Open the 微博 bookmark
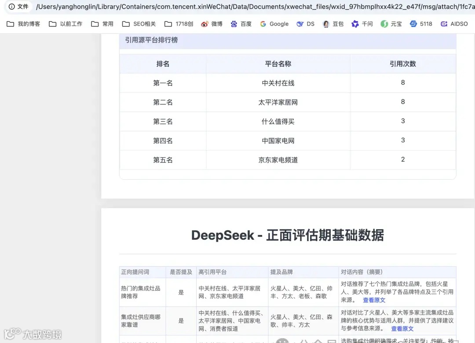This screenshot has width=475, height=343. tap(212, 24)
